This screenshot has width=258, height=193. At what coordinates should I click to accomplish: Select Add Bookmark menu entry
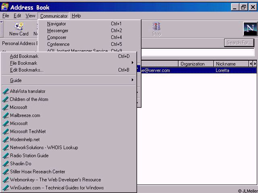pos(69,56)
